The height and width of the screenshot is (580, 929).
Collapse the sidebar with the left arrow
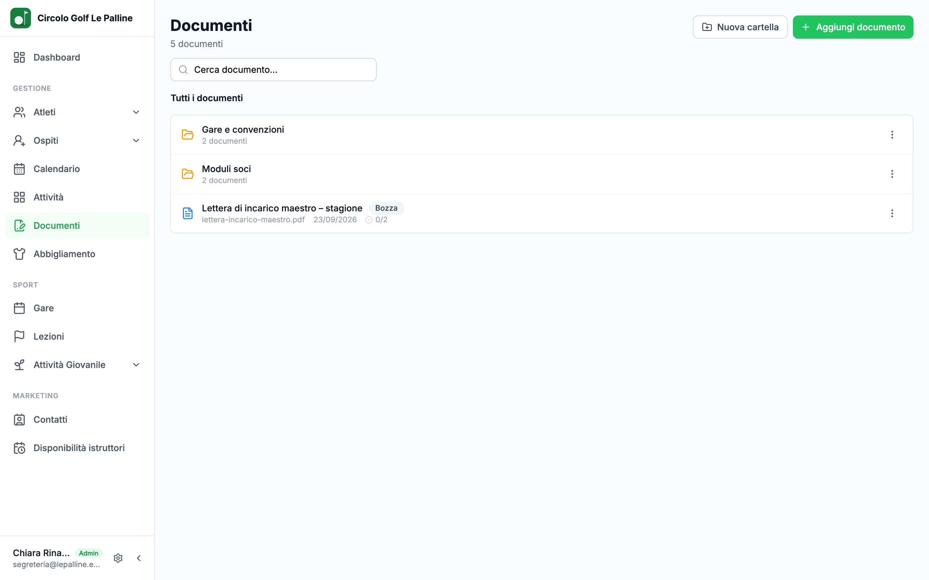point(139,558)
